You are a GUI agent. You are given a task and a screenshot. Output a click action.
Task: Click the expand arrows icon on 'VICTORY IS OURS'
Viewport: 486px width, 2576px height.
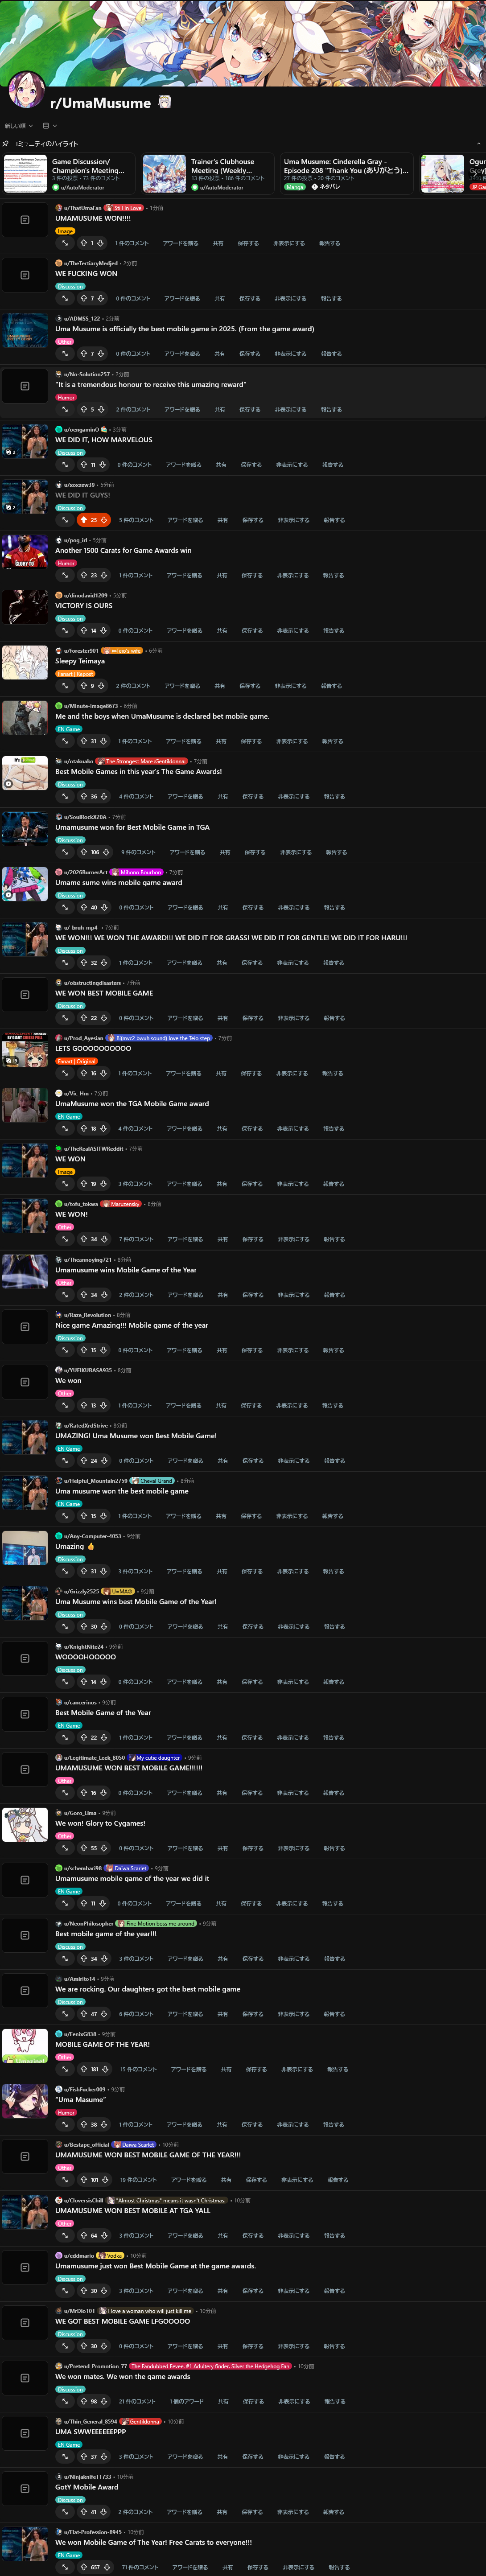tap(65, 630)
